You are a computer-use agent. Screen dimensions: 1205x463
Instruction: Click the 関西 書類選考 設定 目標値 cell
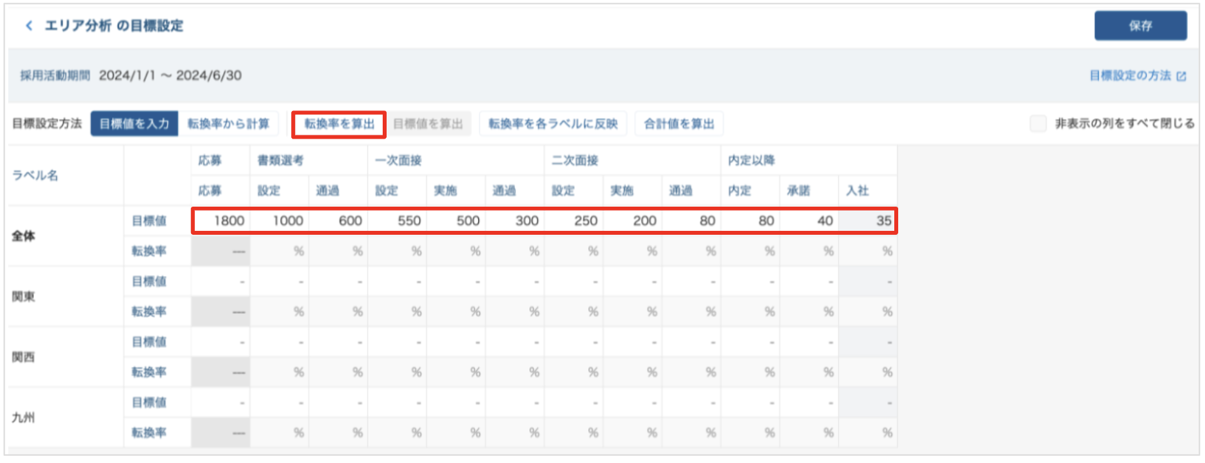coord(280,343)
